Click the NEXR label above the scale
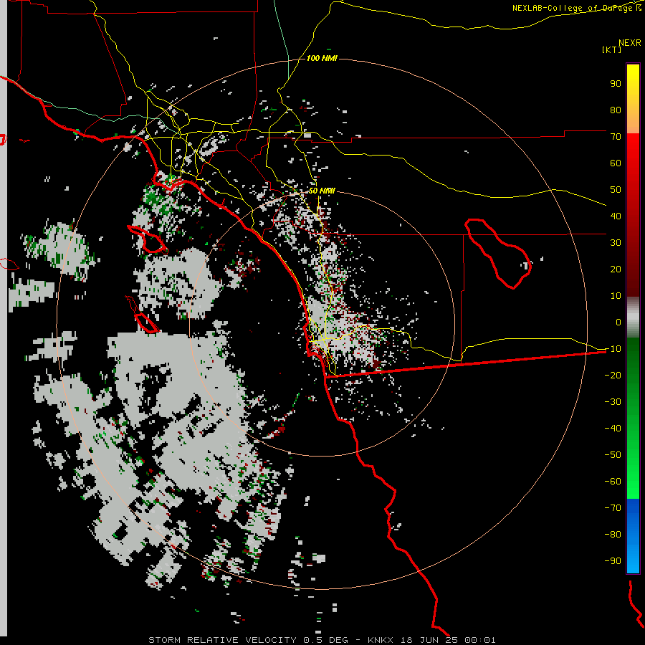Image resolution: width=645 pixels, height=645 pixels. coord(630,43)
